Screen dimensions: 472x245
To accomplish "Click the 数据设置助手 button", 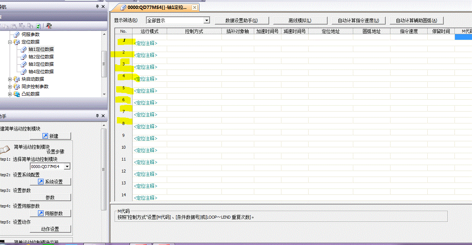I will tap(241, 20).
